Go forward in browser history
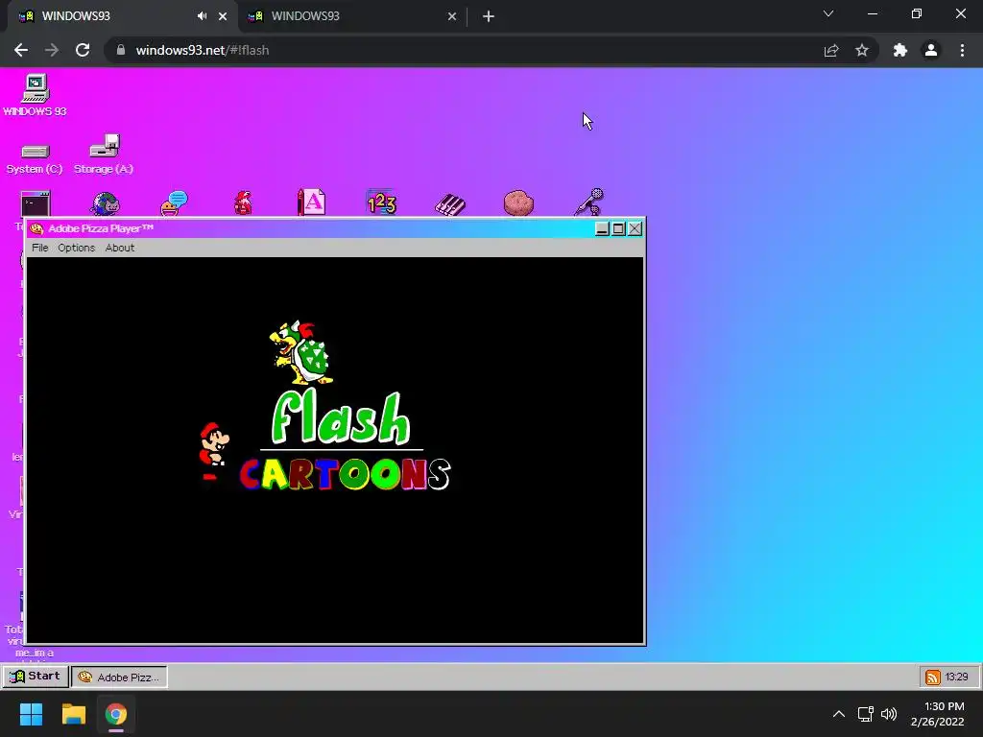 point(52,50)
